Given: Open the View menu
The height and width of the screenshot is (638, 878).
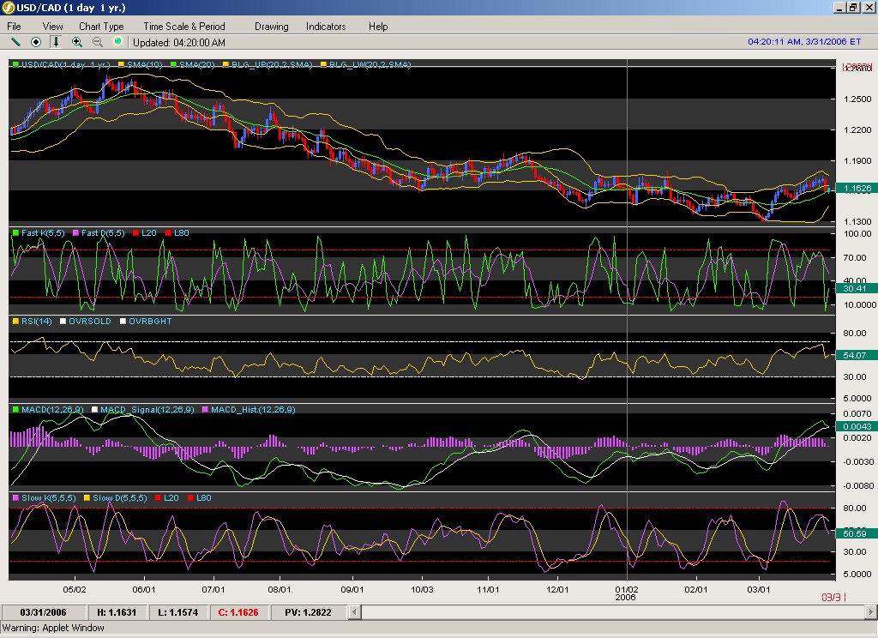Looking at the screenshot, I should tap(52, 27).
